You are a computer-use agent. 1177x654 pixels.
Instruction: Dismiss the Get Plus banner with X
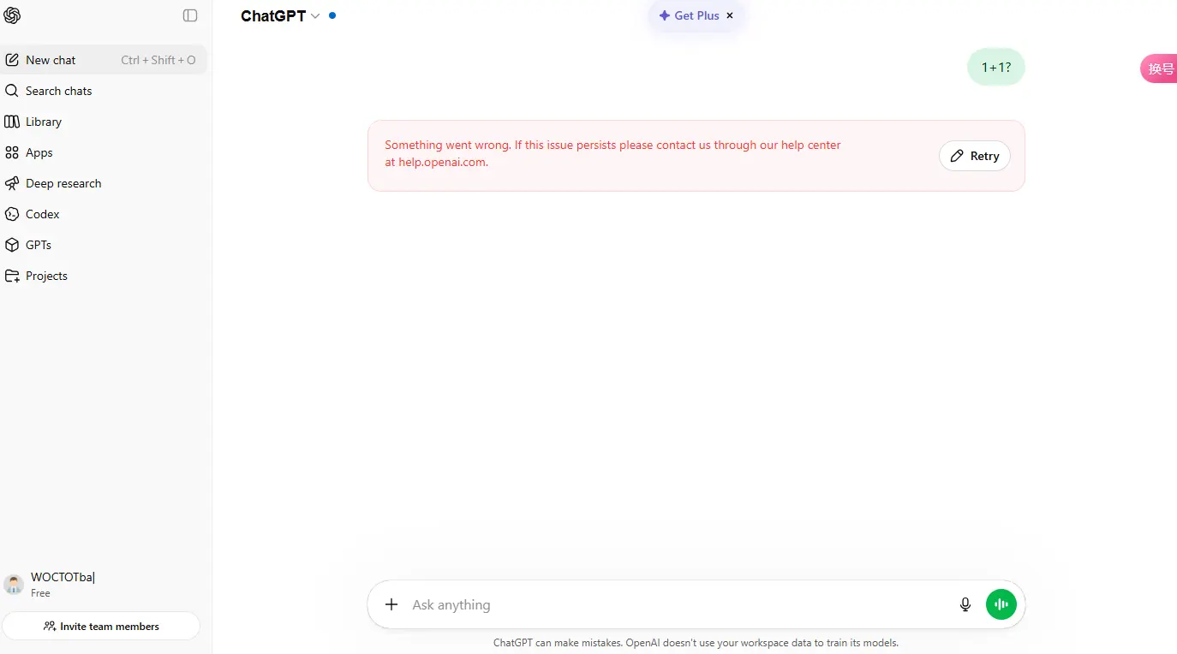coord(730,15)
